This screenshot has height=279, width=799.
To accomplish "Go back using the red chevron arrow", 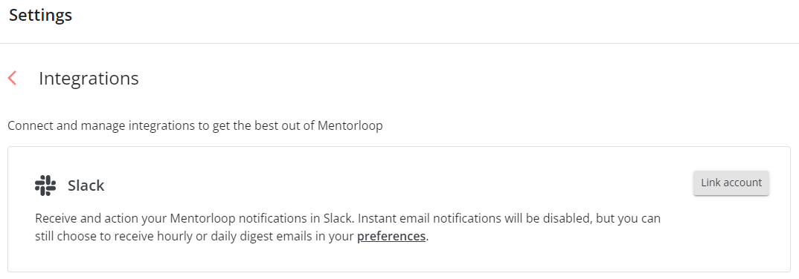I will 12,78.
